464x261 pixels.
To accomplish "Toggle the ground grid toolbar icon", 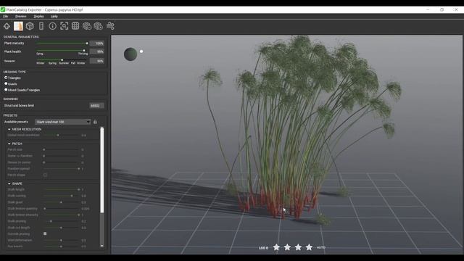I will [75, 26].
